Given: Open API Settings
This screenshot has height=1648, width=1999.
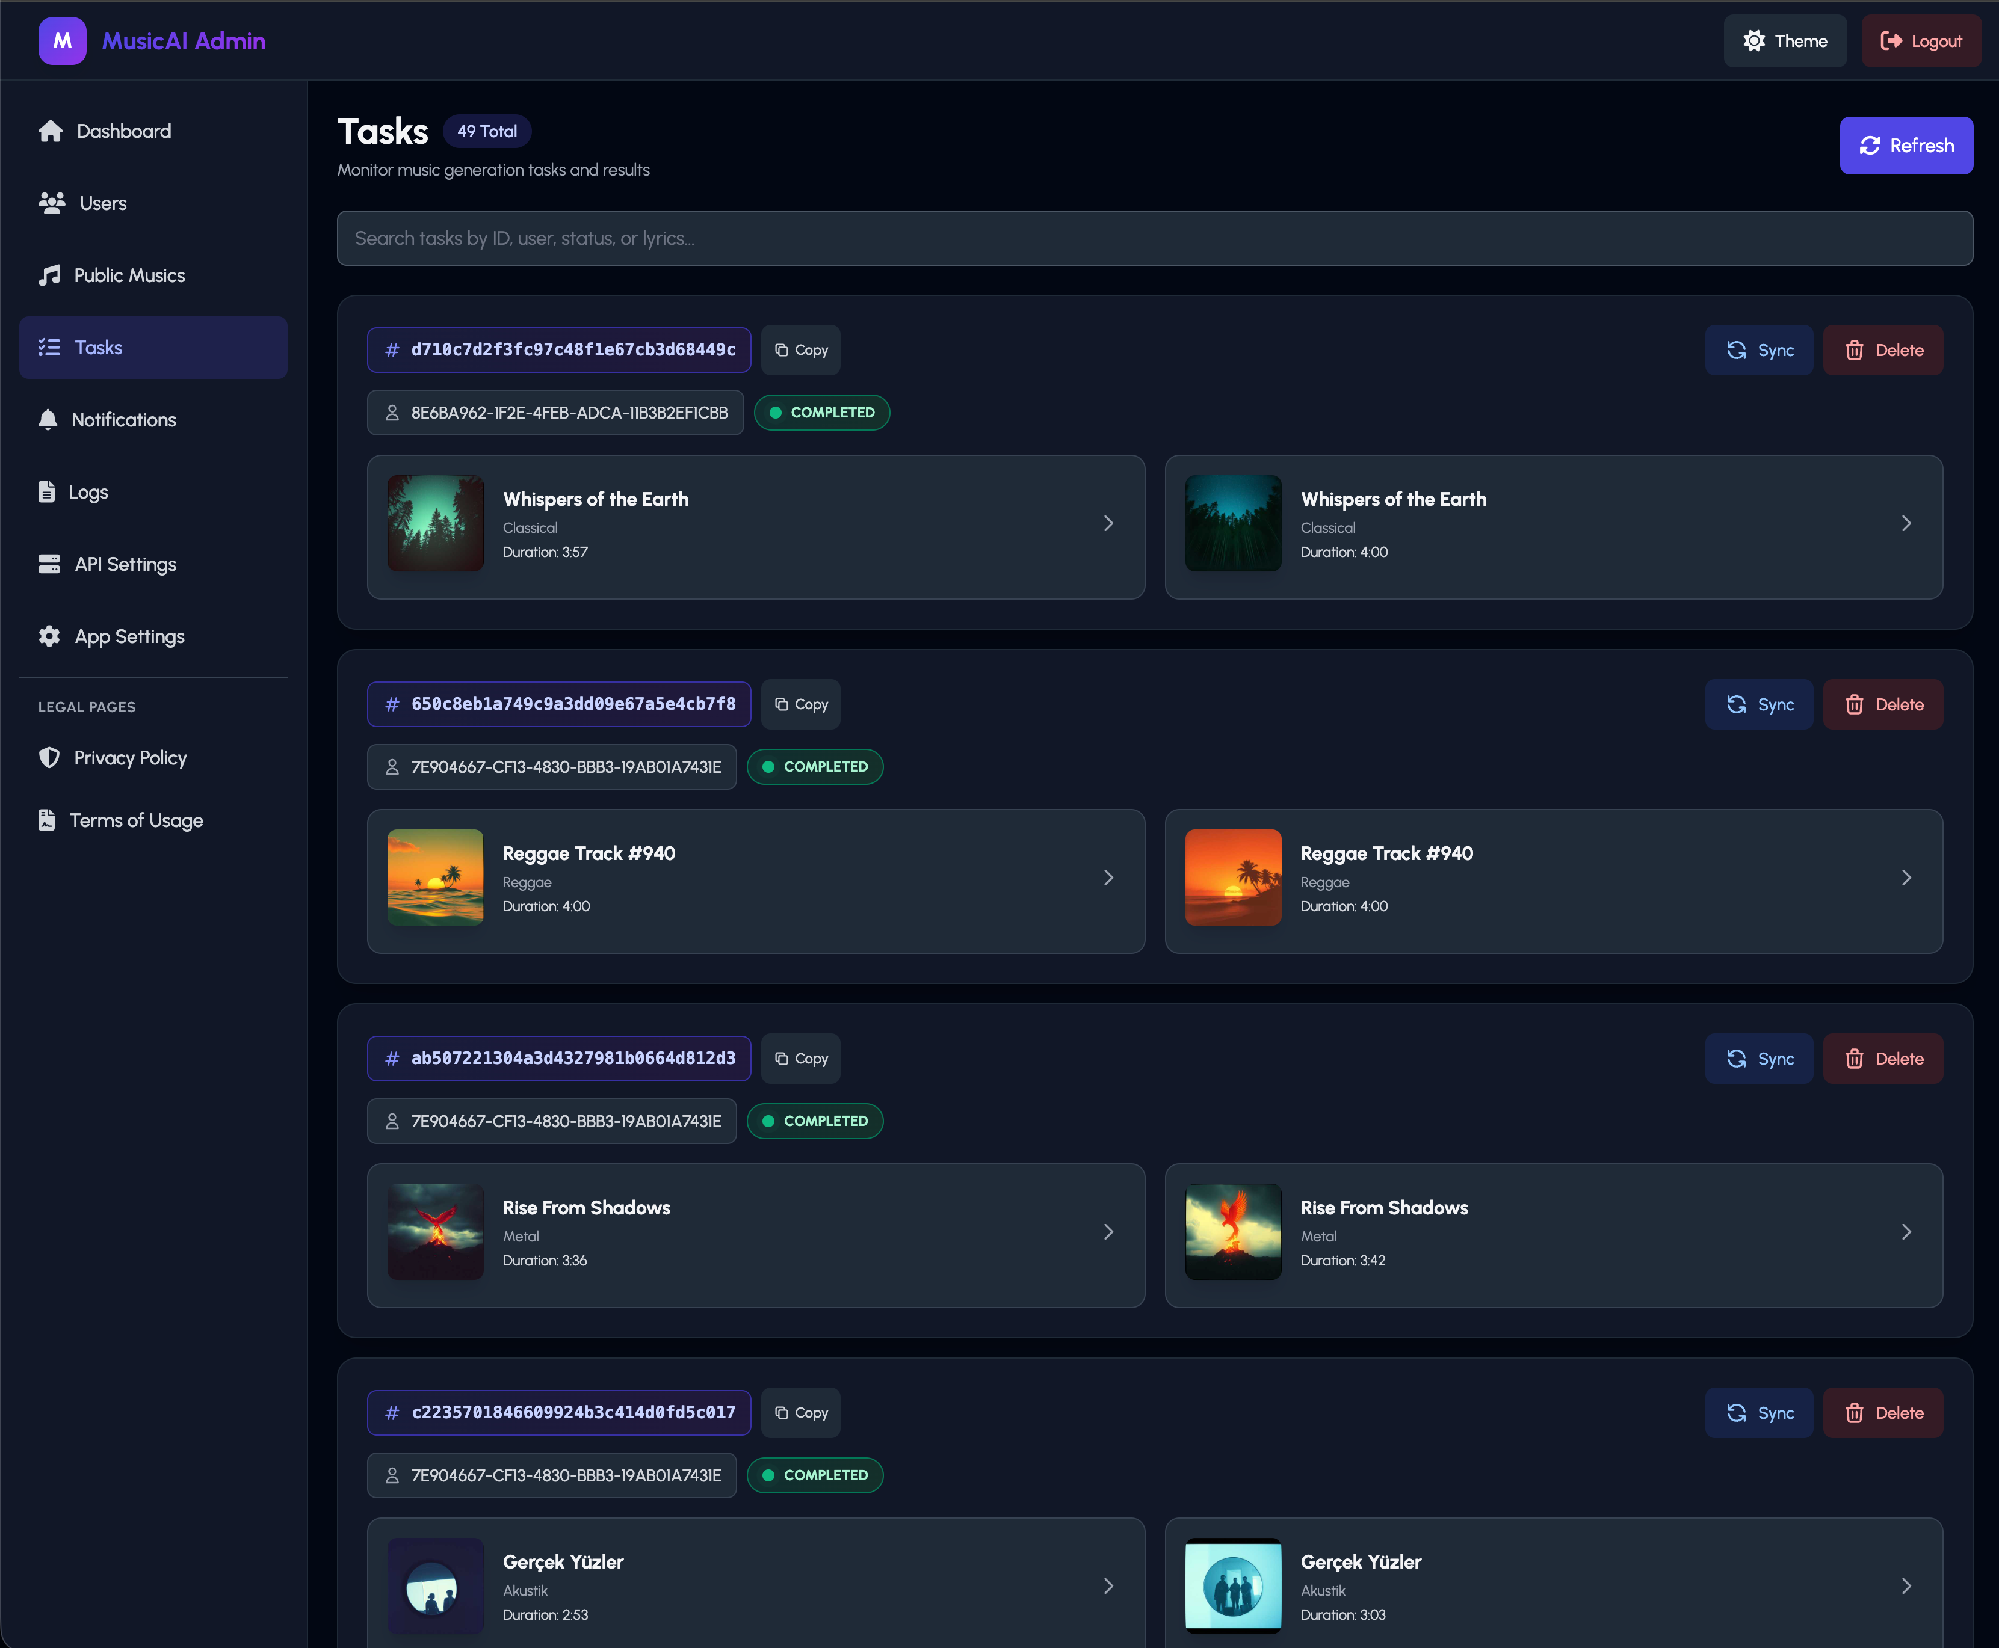Looking at the screenshot, I should click(x=153, y=564).
